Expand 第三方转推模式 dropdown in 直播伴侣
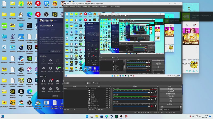This screenshot has height=119, width=213. [46, 26]
